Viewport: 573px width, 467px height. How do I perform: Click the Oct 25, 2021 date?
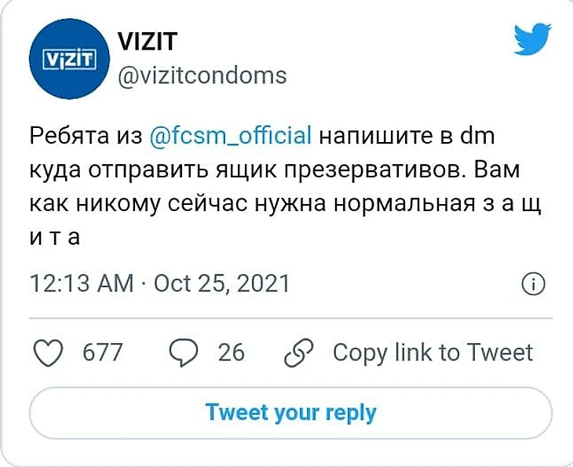click(221, 283)
